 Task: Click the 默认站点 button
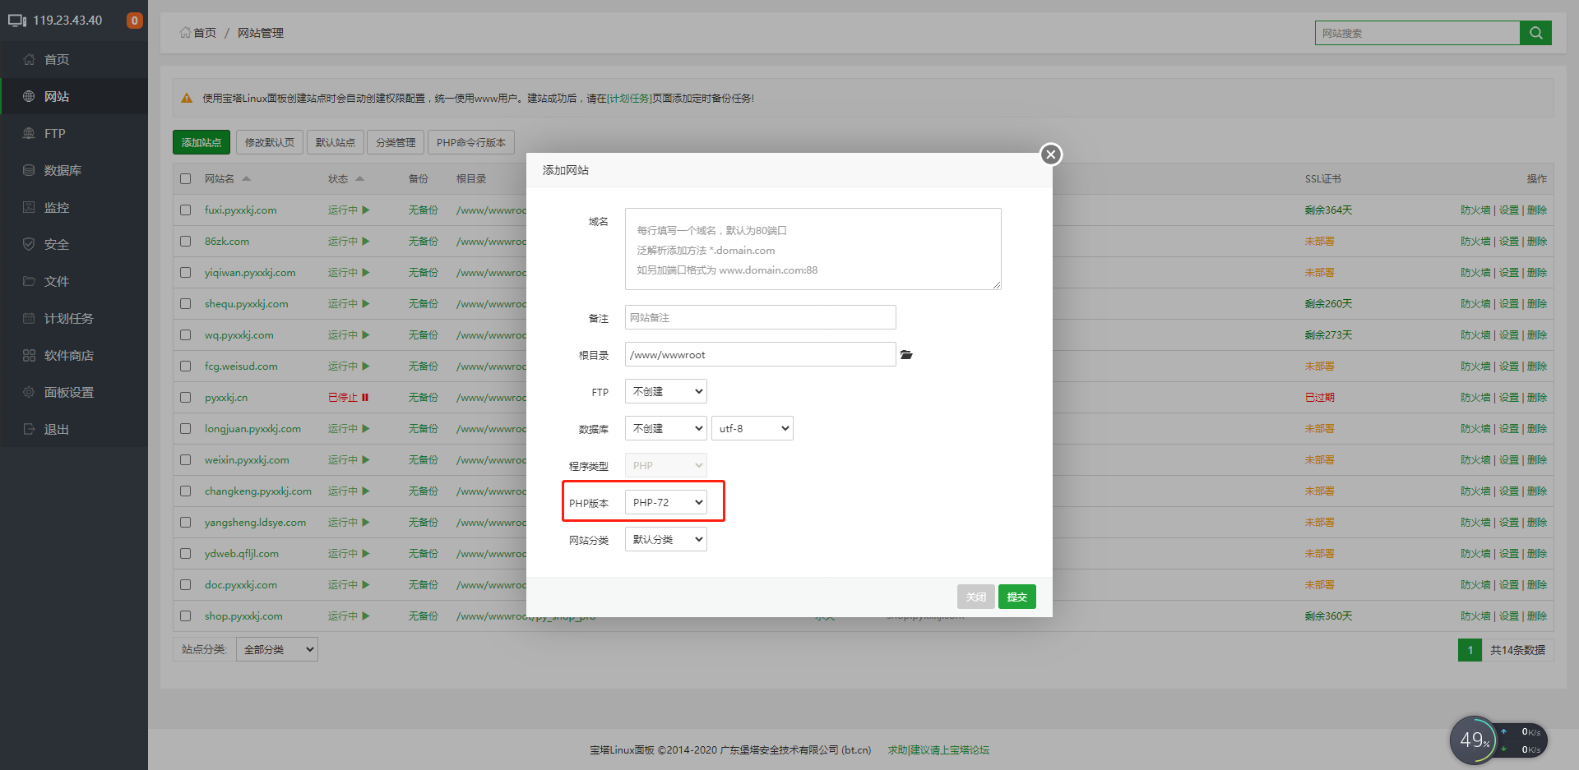pos(336,142)
